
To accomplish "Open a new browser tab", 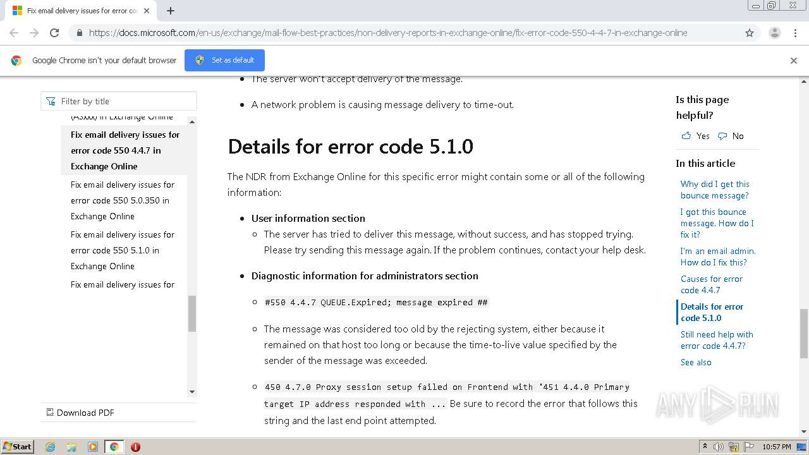I will (171, 11).
